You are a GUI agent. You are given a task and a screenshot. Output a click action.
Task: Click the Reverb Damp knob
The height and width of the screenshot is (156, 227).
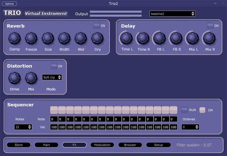[14, 39]
